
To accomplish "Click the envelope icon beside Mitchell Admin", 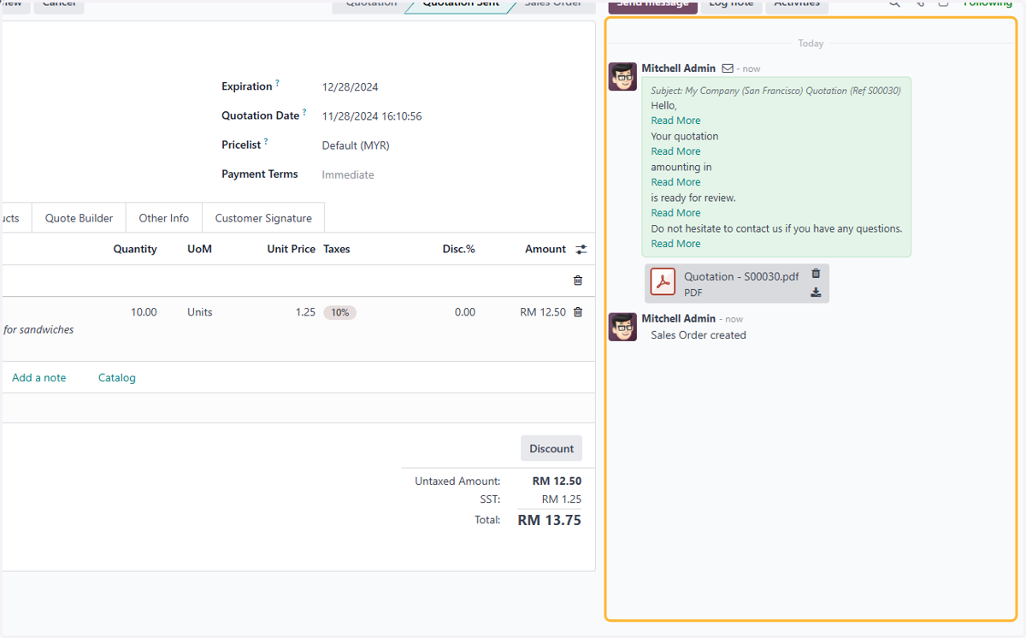I will coord(728,68).
